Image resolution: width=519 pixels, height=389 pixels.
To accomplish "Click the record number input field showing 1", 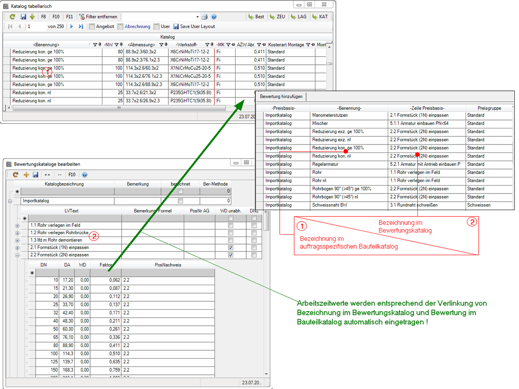I will pyautogui.click(x=36, y=26).
